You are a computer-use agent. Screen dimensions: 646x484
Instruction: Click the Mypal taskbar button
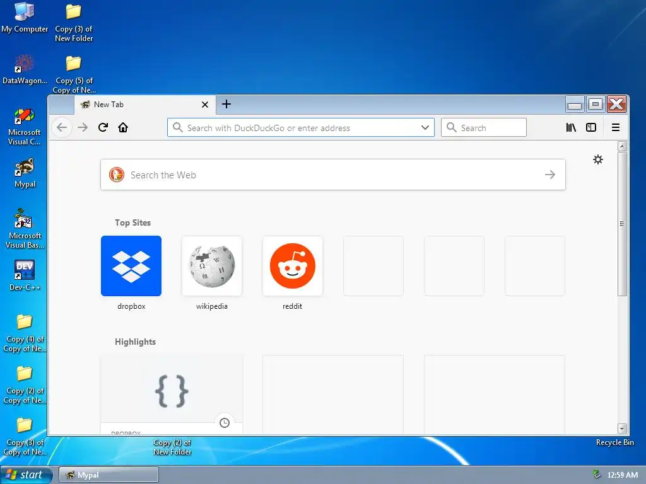click(109, 475)
